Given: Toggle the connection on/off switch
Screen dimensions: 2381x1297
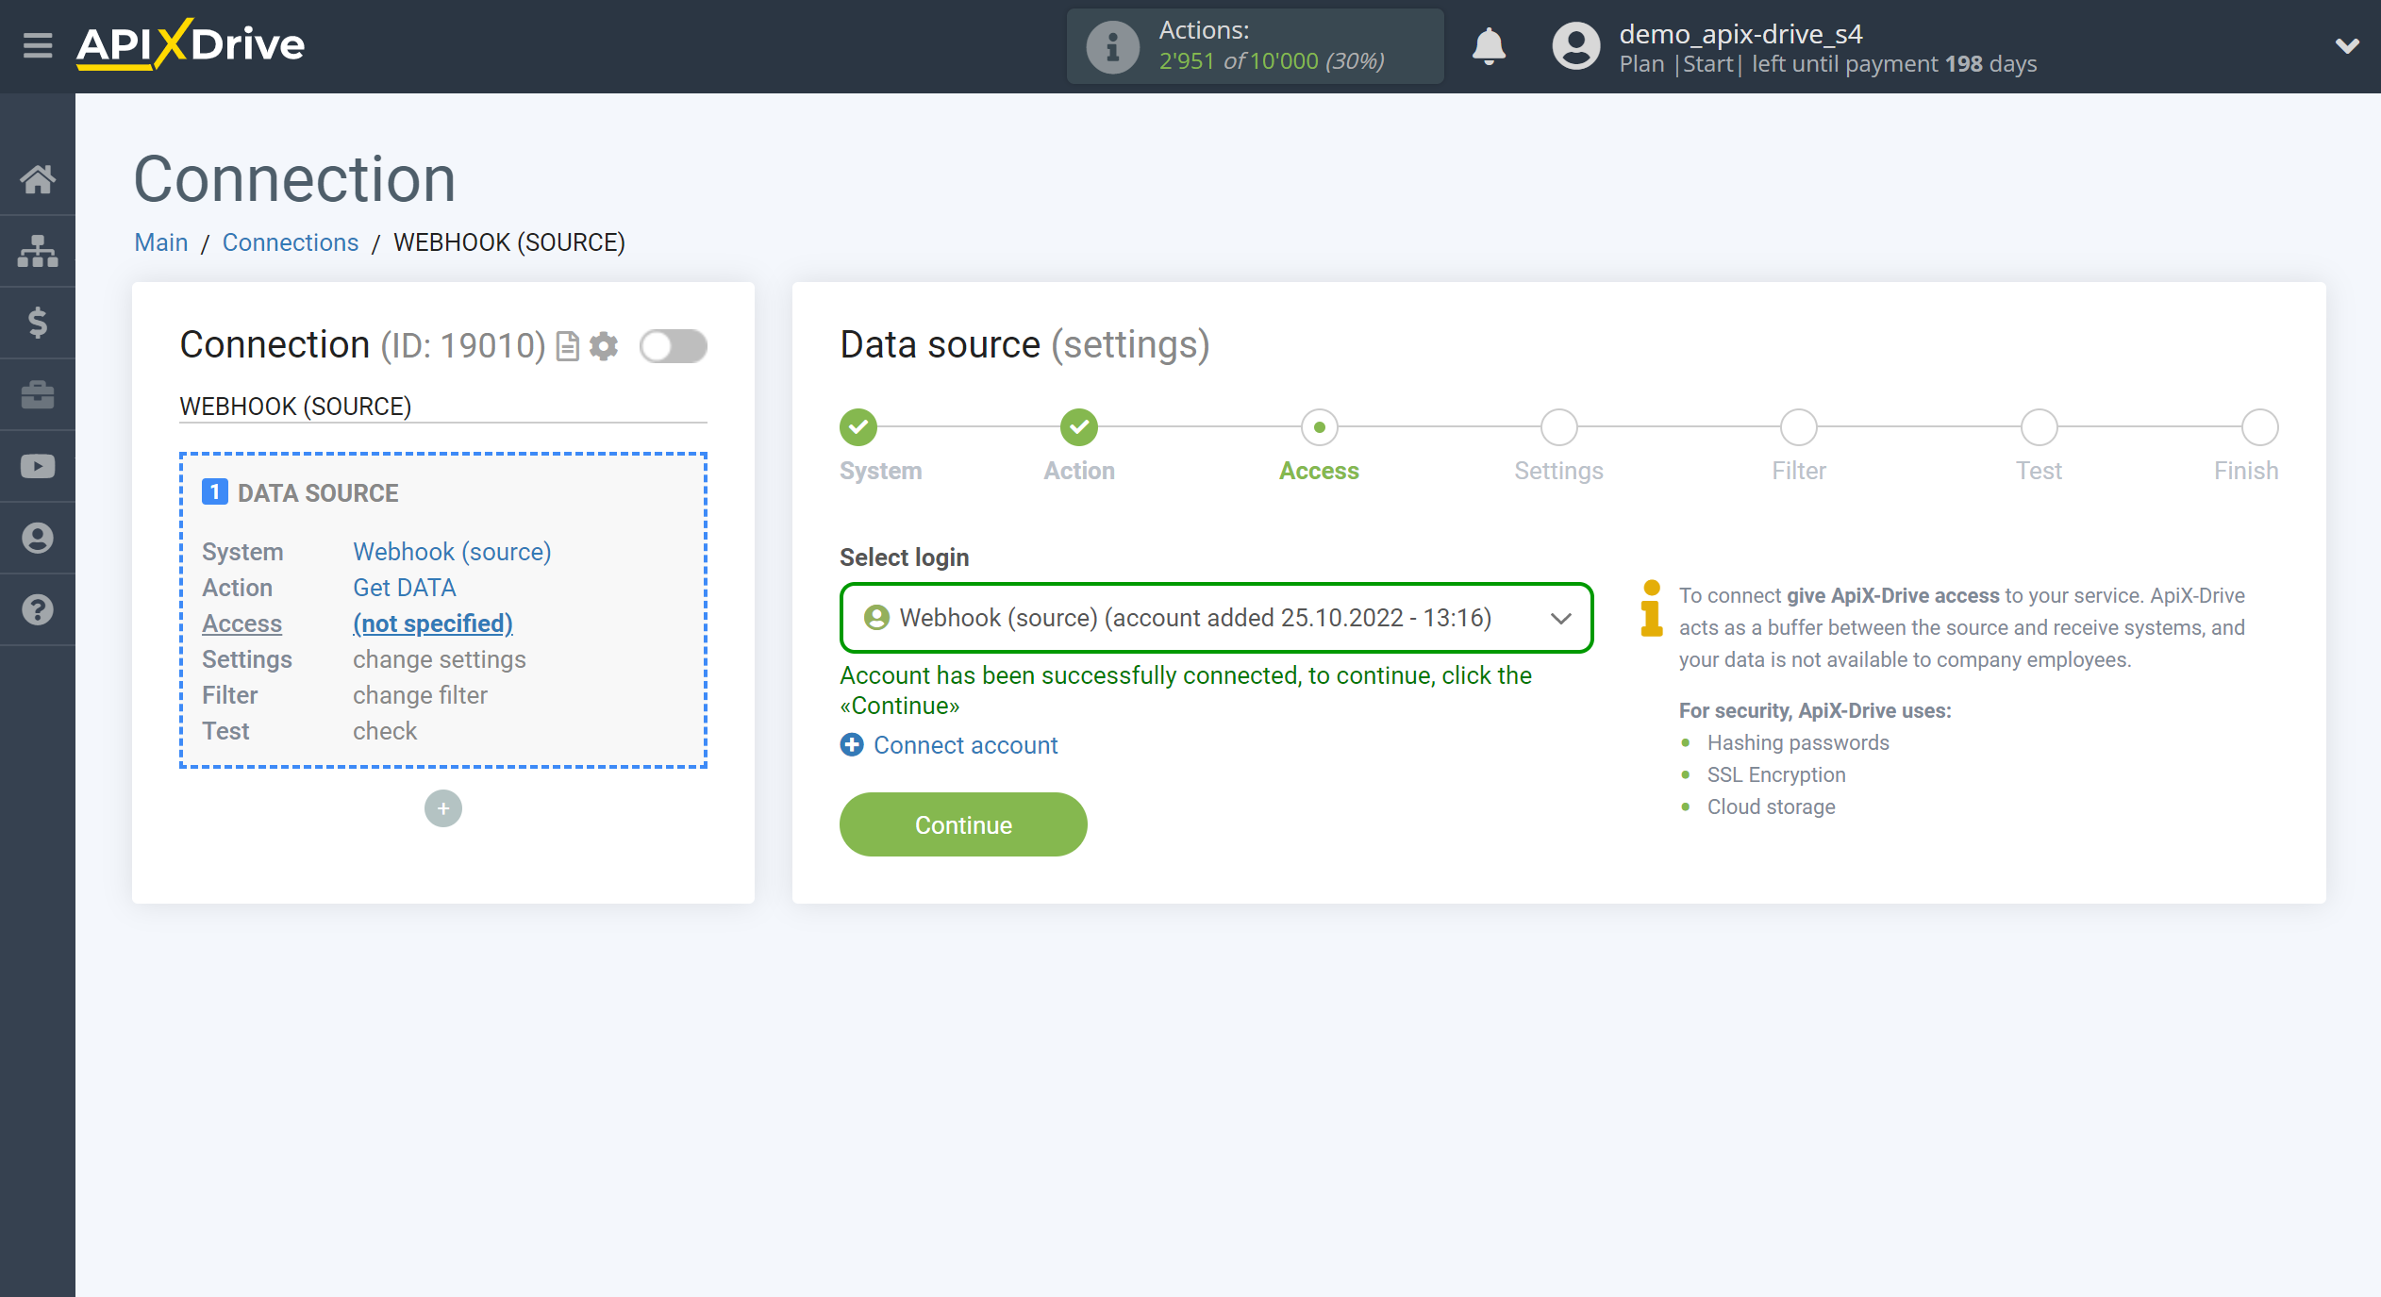Looking at the screenshot, I should point(674,346).
